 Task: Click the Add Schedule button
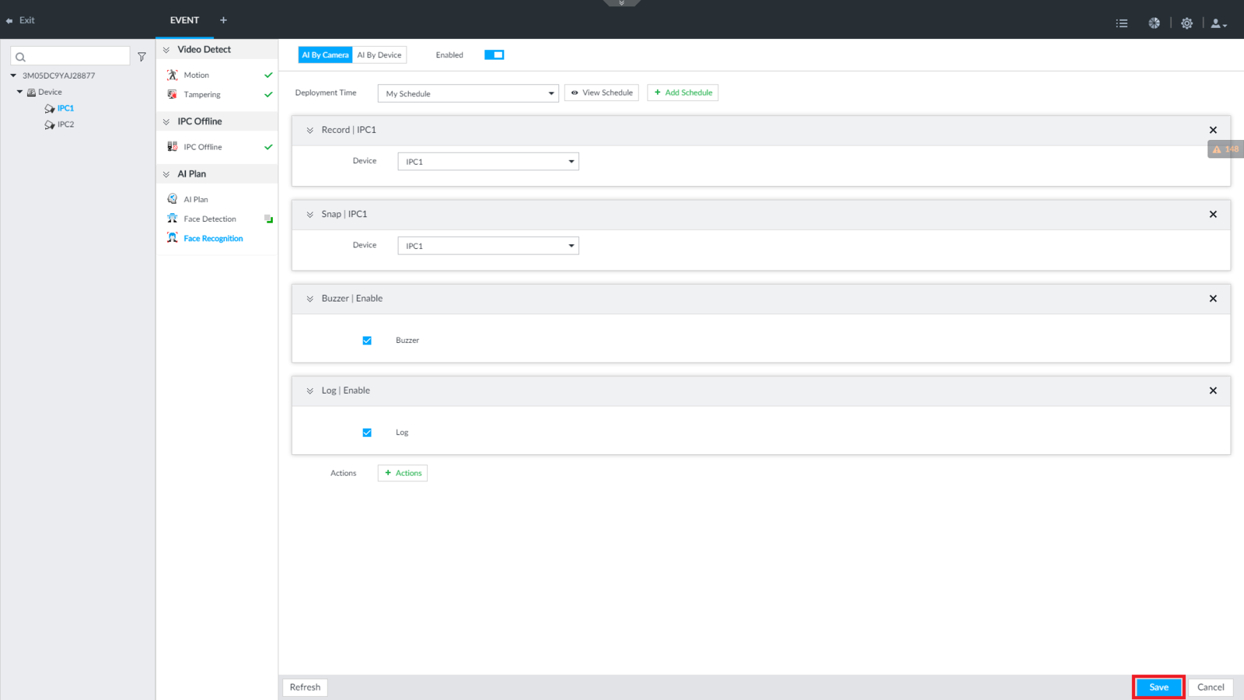[683, 93]
